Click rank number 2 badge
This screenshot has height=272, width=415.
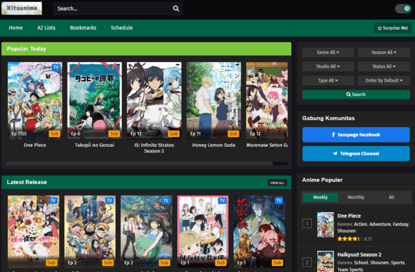(307, 262)
